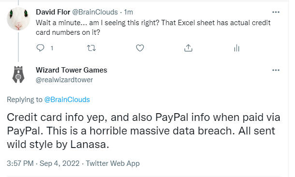Click the Wizard Tower Games reply text body
Screen dimensions: 295x177
[x=144, y=131]
